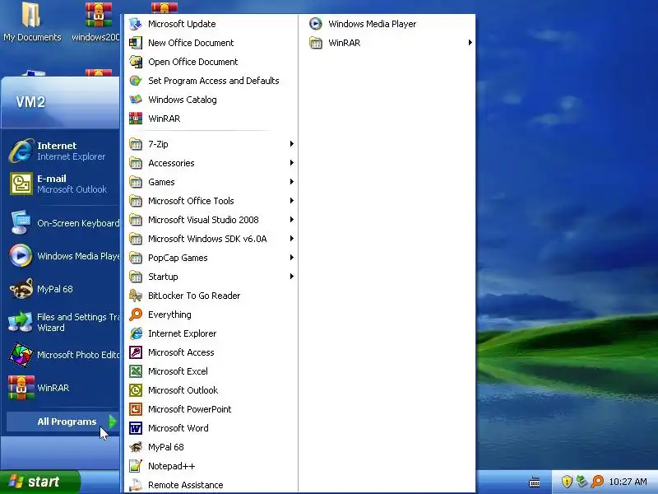
Task: Click the Open Office Document icon
Action: (136, 62)
